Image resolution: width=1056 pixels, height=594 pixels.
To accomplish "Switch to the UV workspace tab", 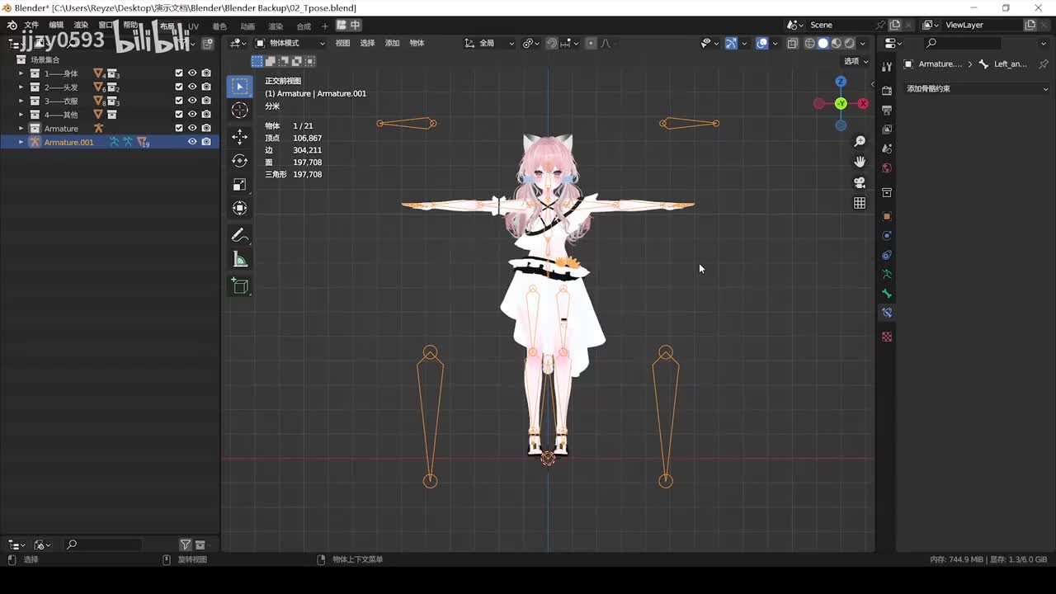I will (x=193, y=26).
